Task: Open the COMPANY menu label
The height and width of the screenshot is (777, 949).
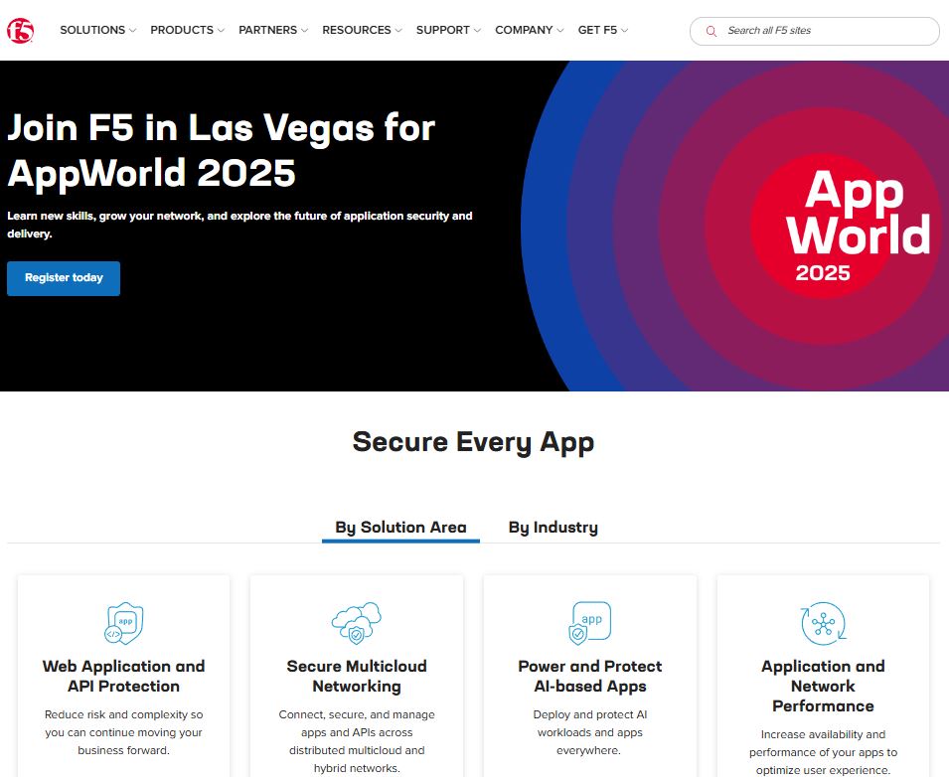Action: click(524, 30)
